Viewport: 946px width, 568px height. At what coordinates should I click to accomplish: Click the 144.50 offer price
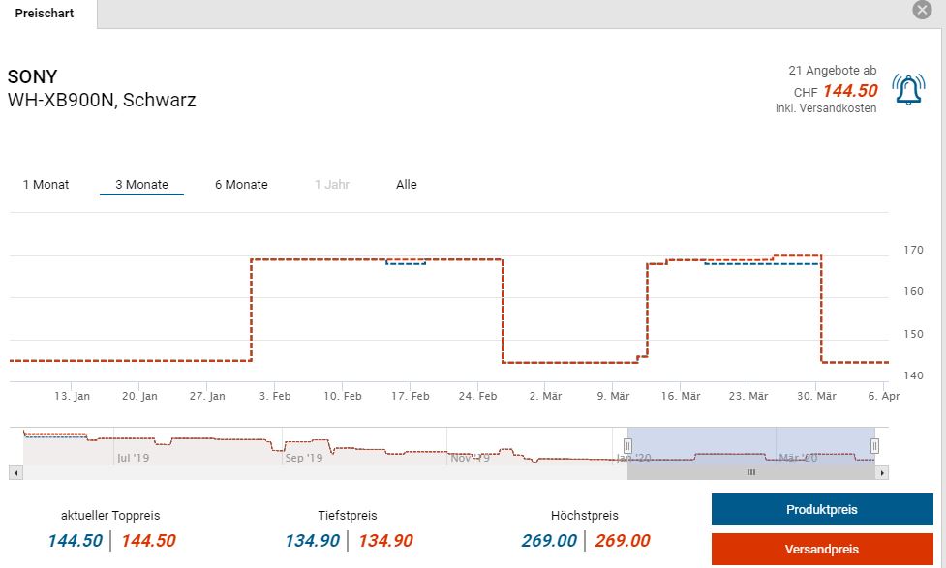tap(850, 91)
